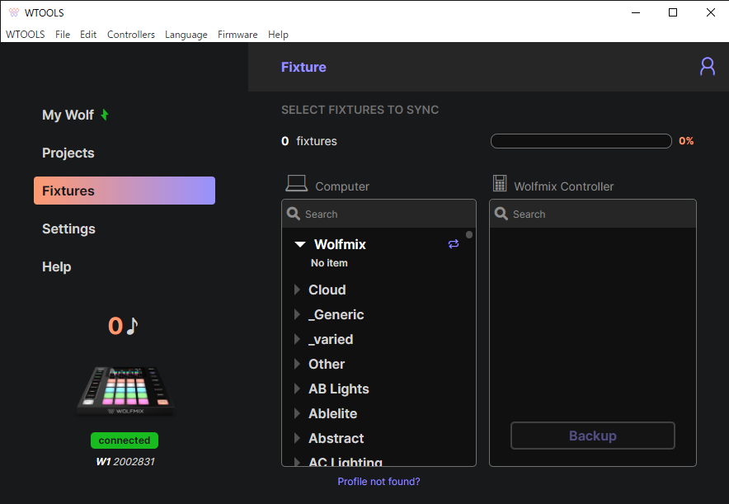Select the AB Lights folder label
Screen dimensions: 729x504
pos(339,389)
